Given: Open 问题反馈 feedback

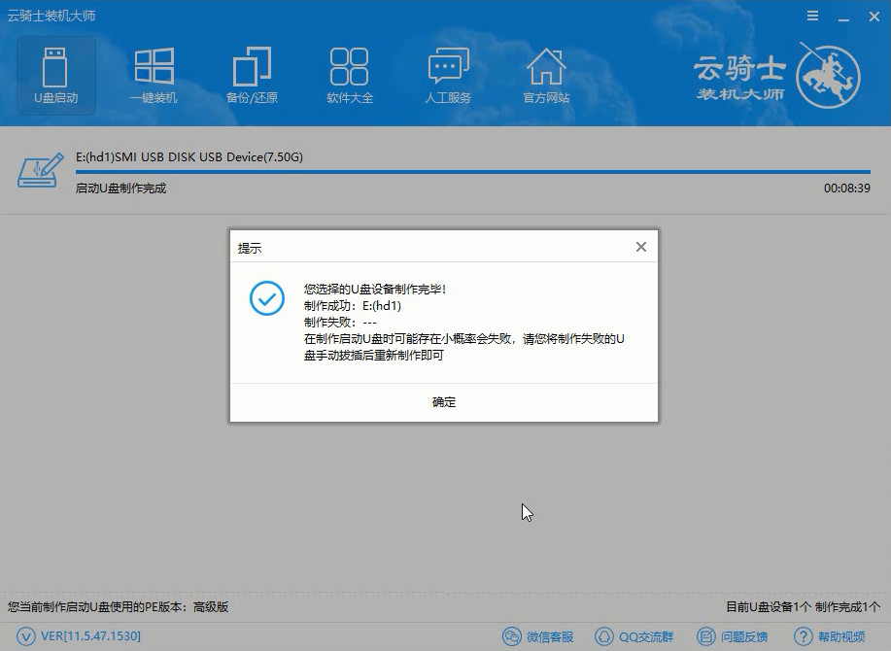Looking at the screenshot, I should pos(733,636).
